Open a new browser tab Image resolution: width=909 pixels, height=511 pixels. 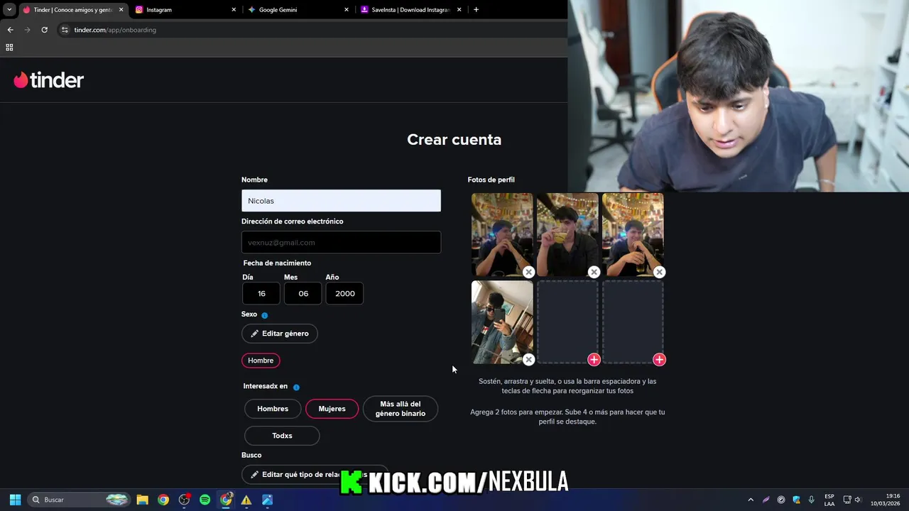[476, 10]
